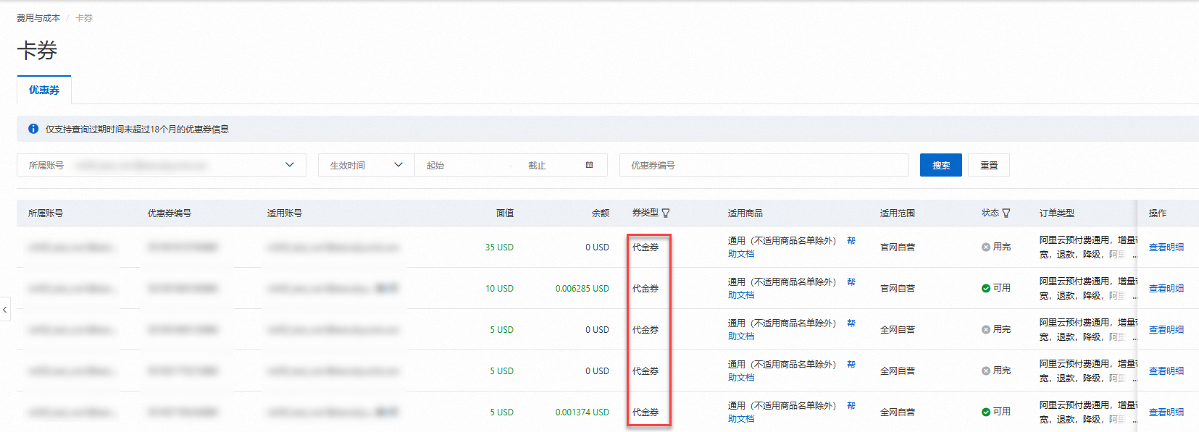Screen dimensions: 1199x432
Task: Select the 10 USD face value cell
Action: pyautogui.click(x=499, y=288)
